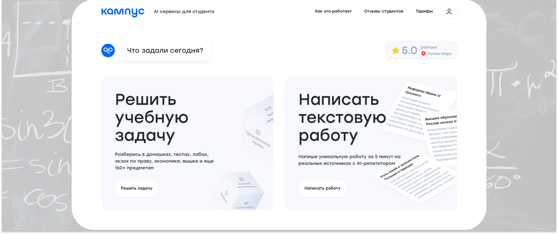Open 'Как это работает' menu item

(333, 12)
